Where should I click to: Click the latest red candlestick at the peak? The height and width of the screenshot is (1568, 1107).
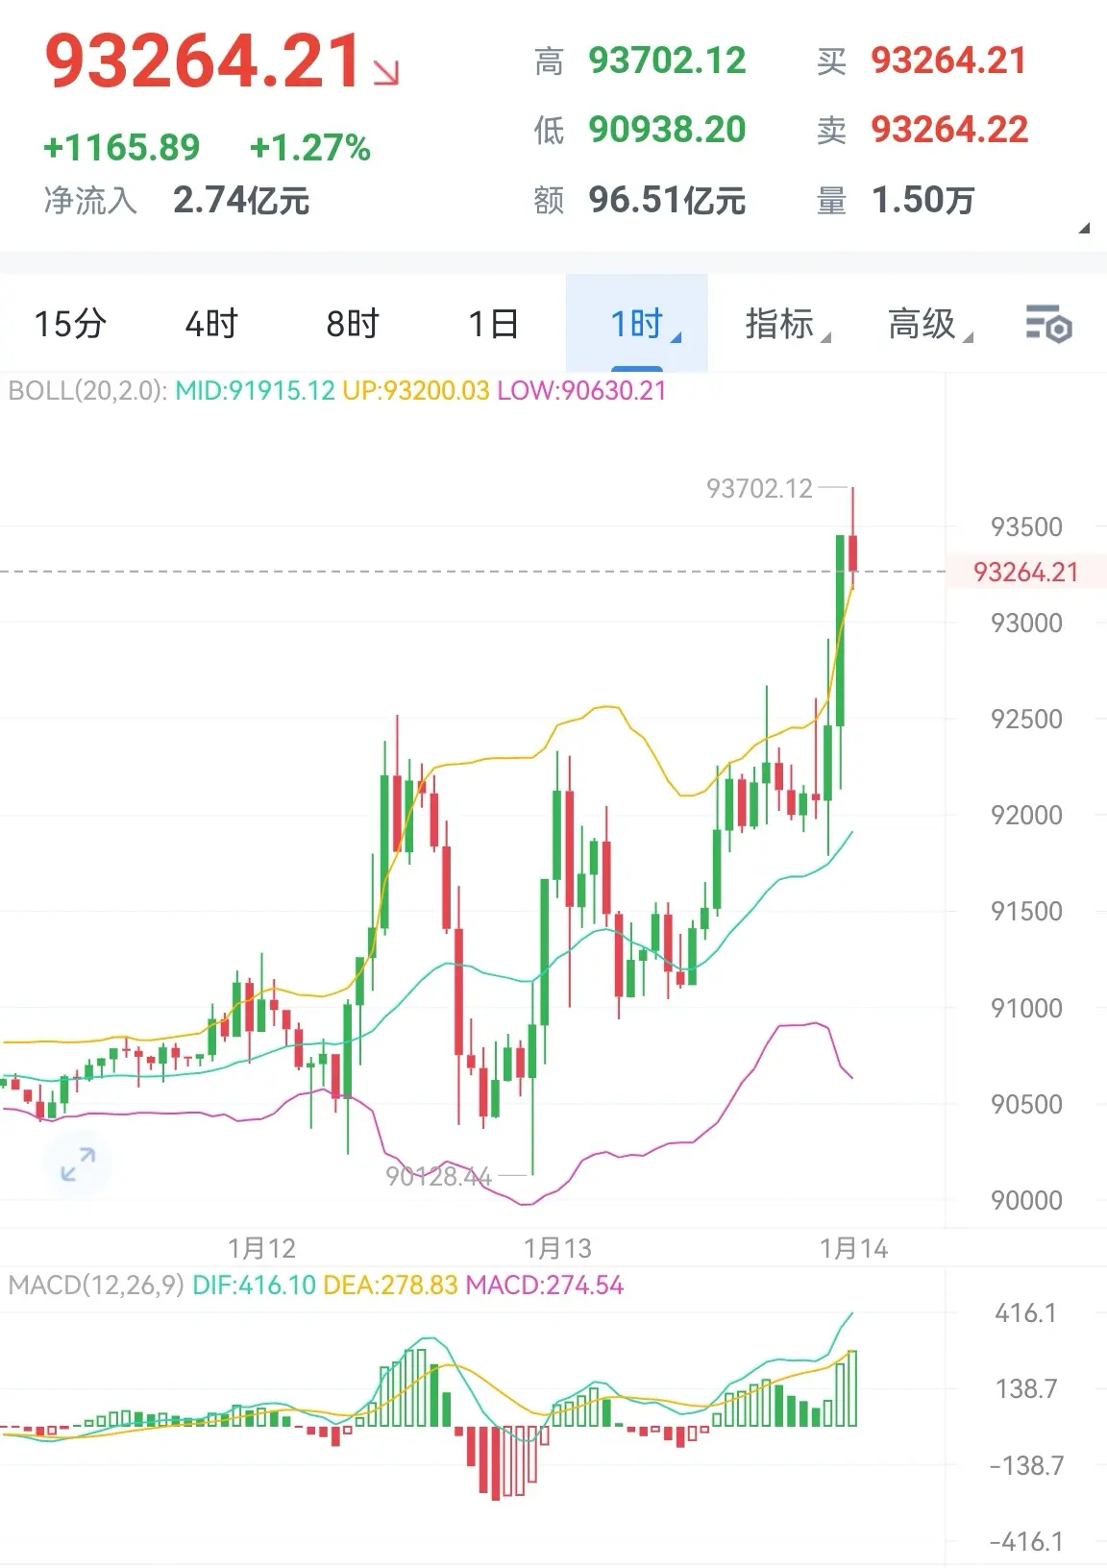pos(853,552)
